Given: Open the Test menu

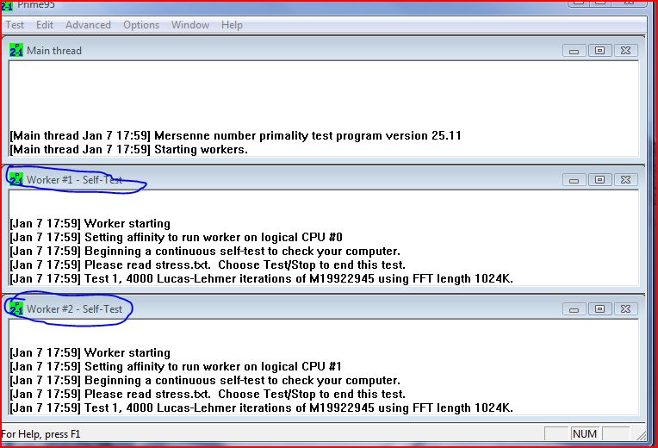Looking at the screenshot, I should [15, 25].
